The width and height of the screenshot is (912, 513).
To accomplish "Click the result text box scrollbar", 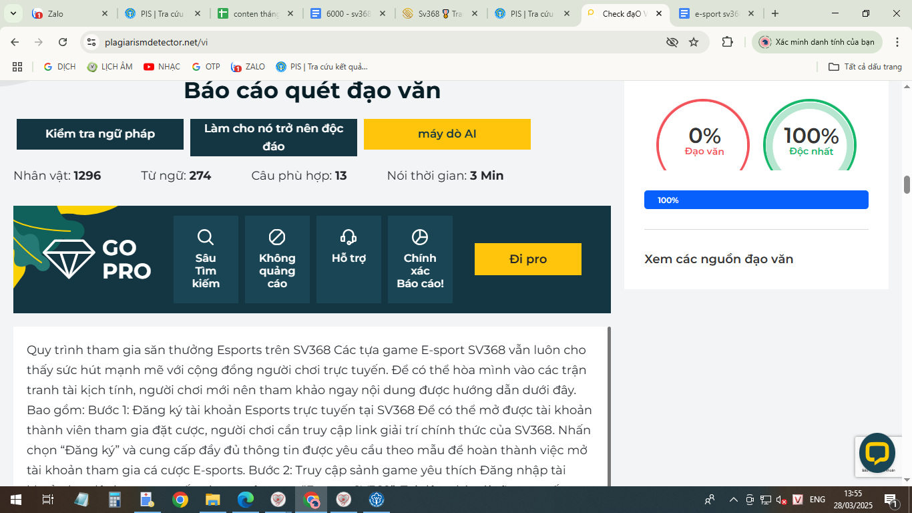I will tap(609, 406).
